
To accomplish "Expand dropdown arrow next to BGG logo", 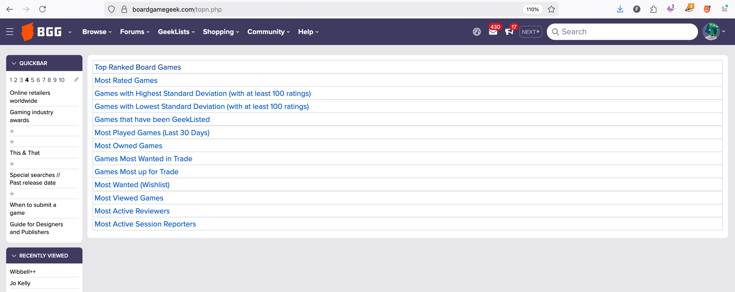I will 70,32.
